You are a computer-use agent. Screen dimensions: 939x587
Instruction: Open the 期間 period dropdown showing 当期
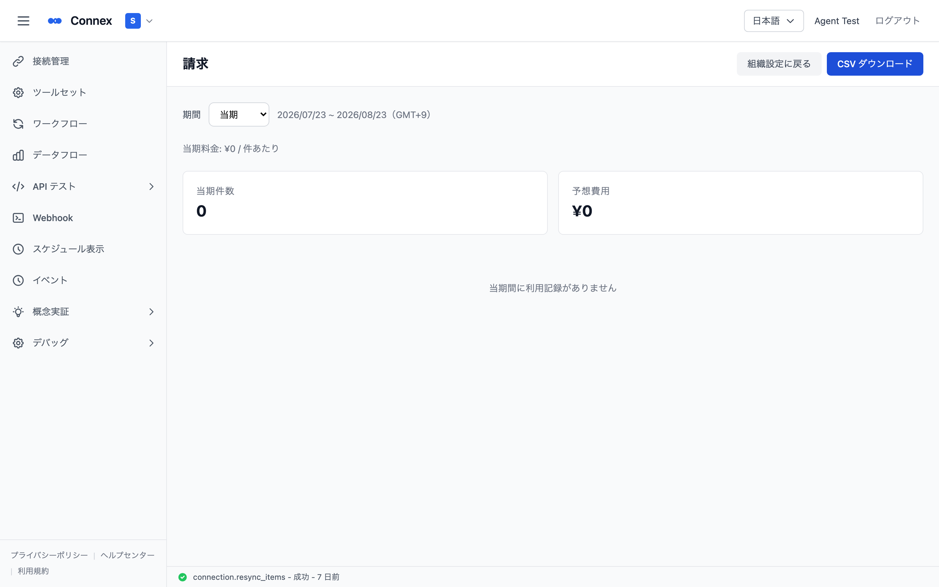coord(239,114)
